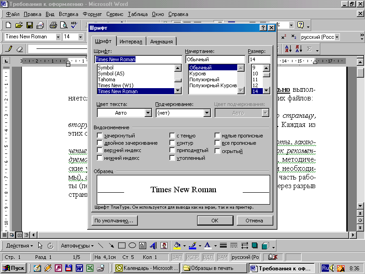Screen dimensions: 365x274
Task: Click the Select Objects arrow pointer
Action: (x=40, y=246)
